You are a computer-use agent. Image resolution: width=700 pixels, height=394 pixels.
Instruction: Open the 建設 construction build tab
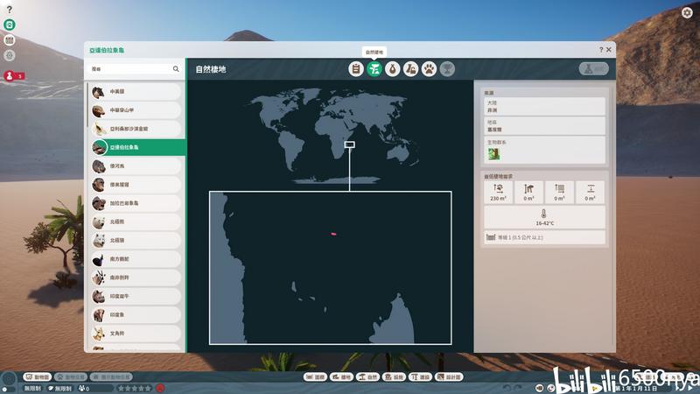(421, 377)
